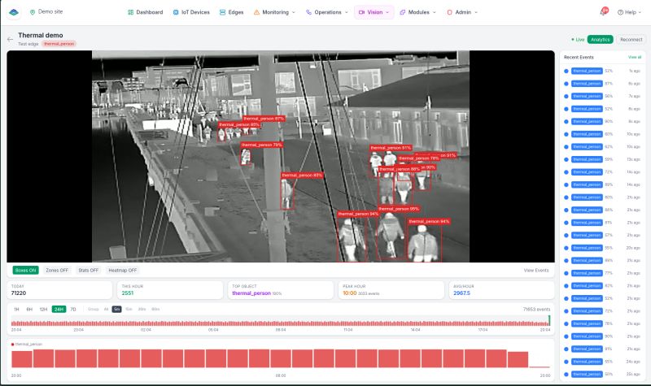The image size is (651, 386).
Task: Expand the Monitoring menu chevron
Action: tap(294, 12)
